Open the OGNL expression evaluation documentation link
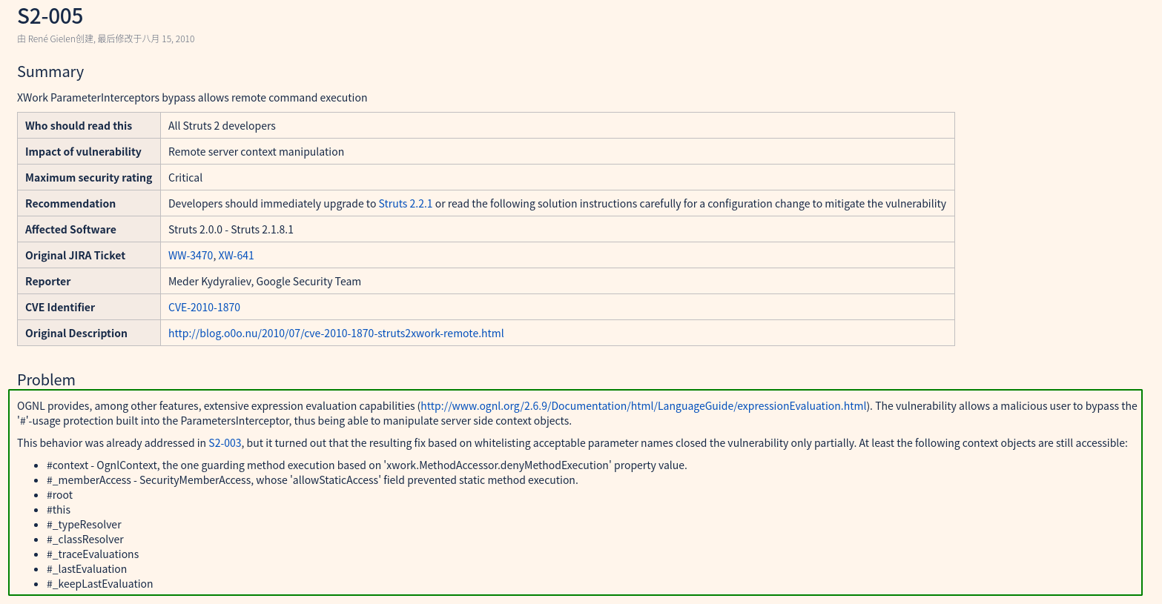 click(643, 406)
